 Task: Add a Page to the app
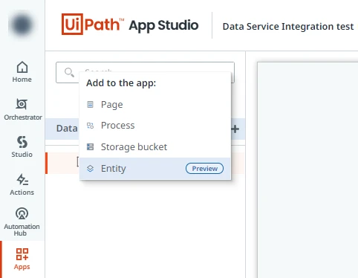coord(155,105)
